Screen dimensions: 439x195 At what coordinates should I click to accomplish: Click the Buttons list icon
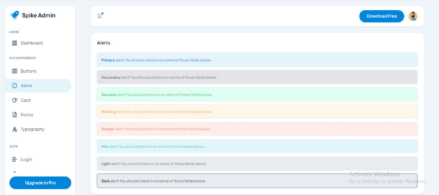pyautogui.click(x=14, y=71)
